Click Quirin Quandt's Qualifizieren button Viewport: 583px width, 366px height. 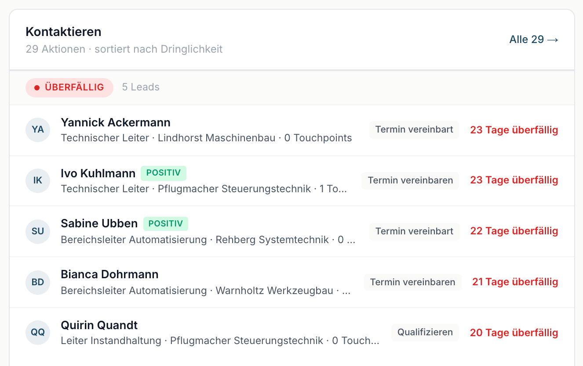point(425,332)
